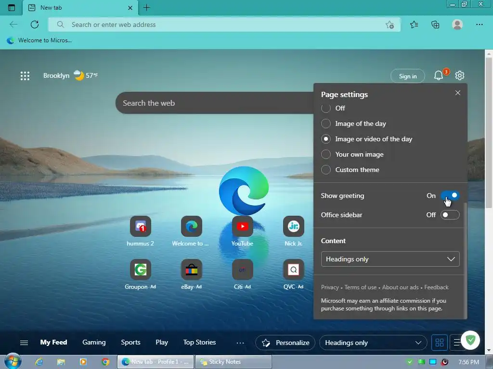Screen dimensions: 493x369
Task: Switch to the Sports tab
Action: coord(130,342)
